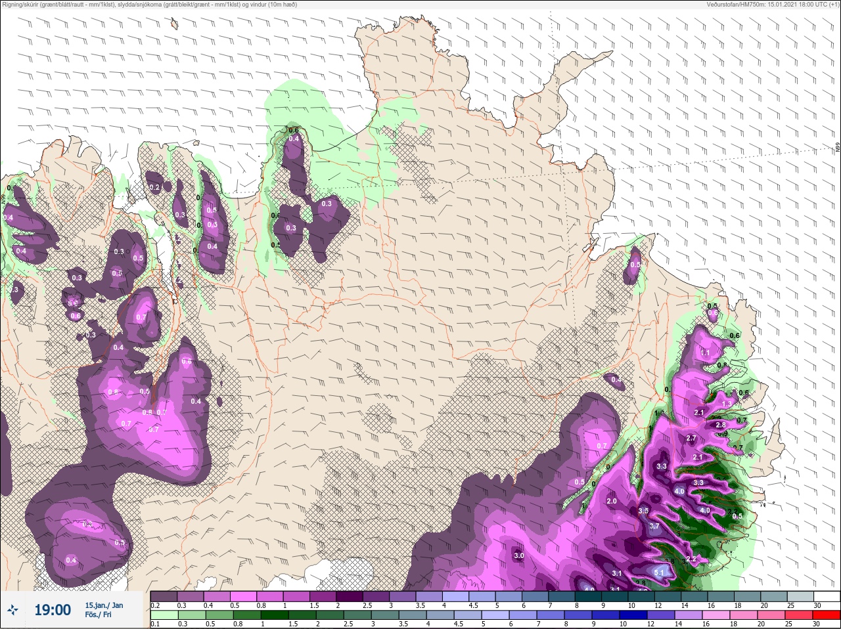Click the '2.7' precipitation value on the map

point(691,438)
